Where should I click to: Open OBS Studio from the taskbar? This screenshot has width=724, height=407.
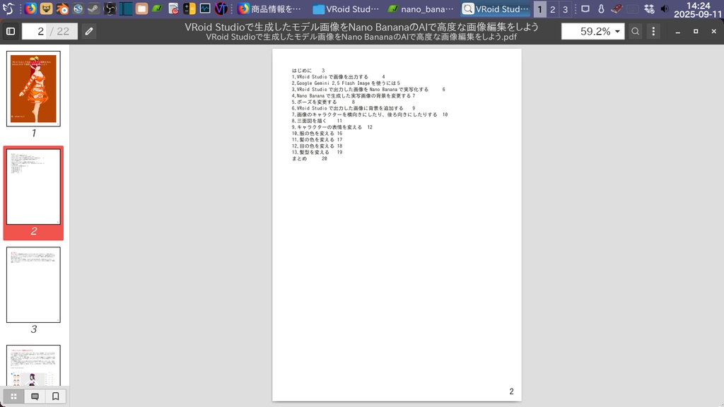(108, 9)
